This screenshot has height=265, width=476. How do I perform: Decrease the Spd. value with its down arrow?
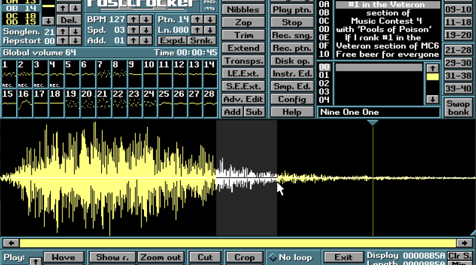[x=146, y=30]
